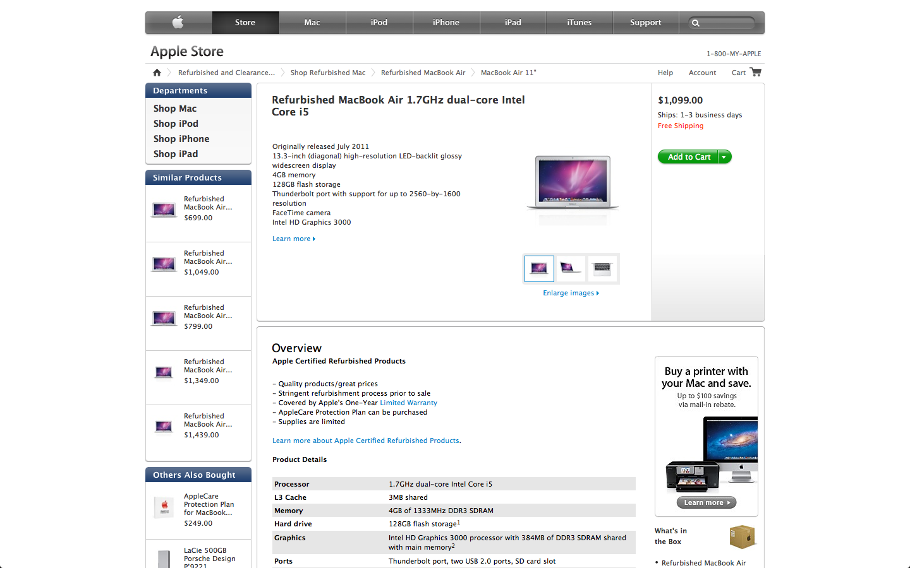
Task: Learn more about Apple Certified Refurbished Products
Action: click(x=366, y=441)
